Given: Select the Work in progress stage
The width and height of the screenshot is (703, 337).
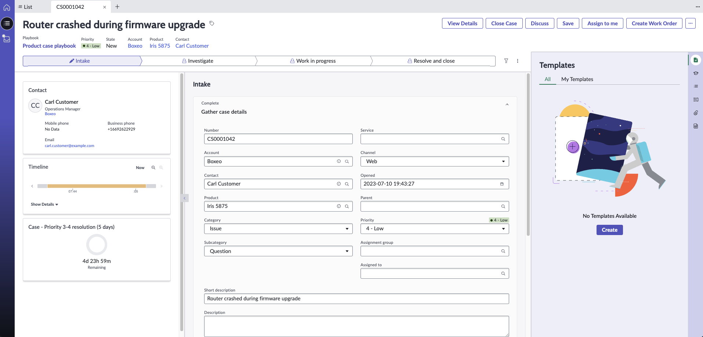Looking at the screenshot, I should click(313, 61).
